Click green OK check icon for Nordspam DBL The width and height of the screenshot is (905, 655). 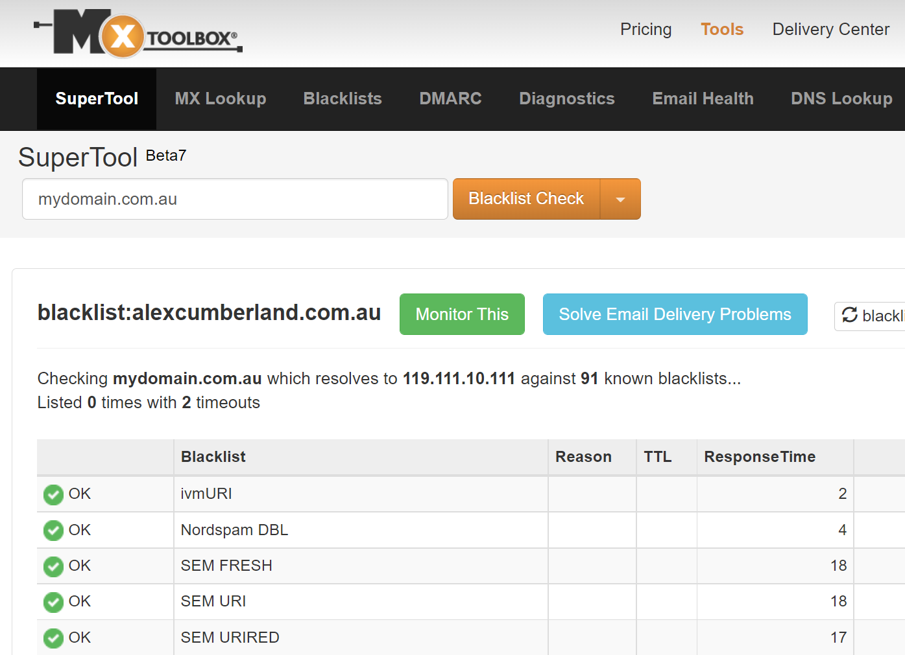53,531
